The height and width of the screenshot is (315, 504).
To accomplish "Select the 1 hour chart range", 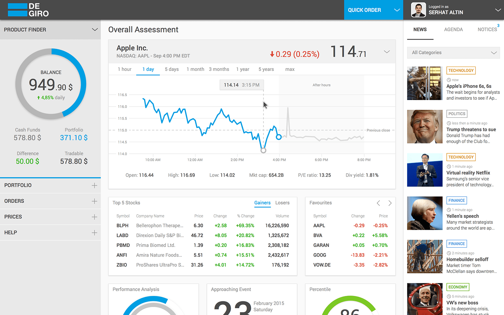I will click(125, 69).
